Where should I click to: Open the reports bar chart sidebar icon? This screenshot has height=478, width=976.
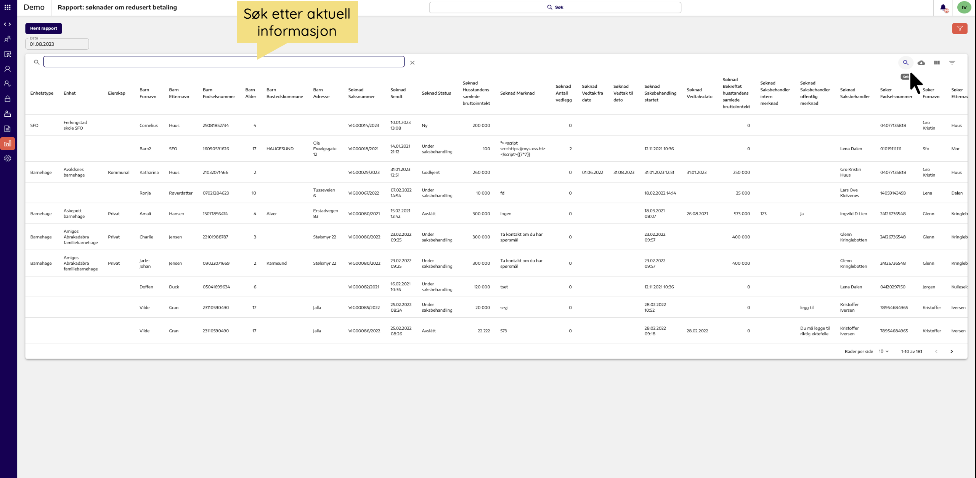click(x=7, y=143)
